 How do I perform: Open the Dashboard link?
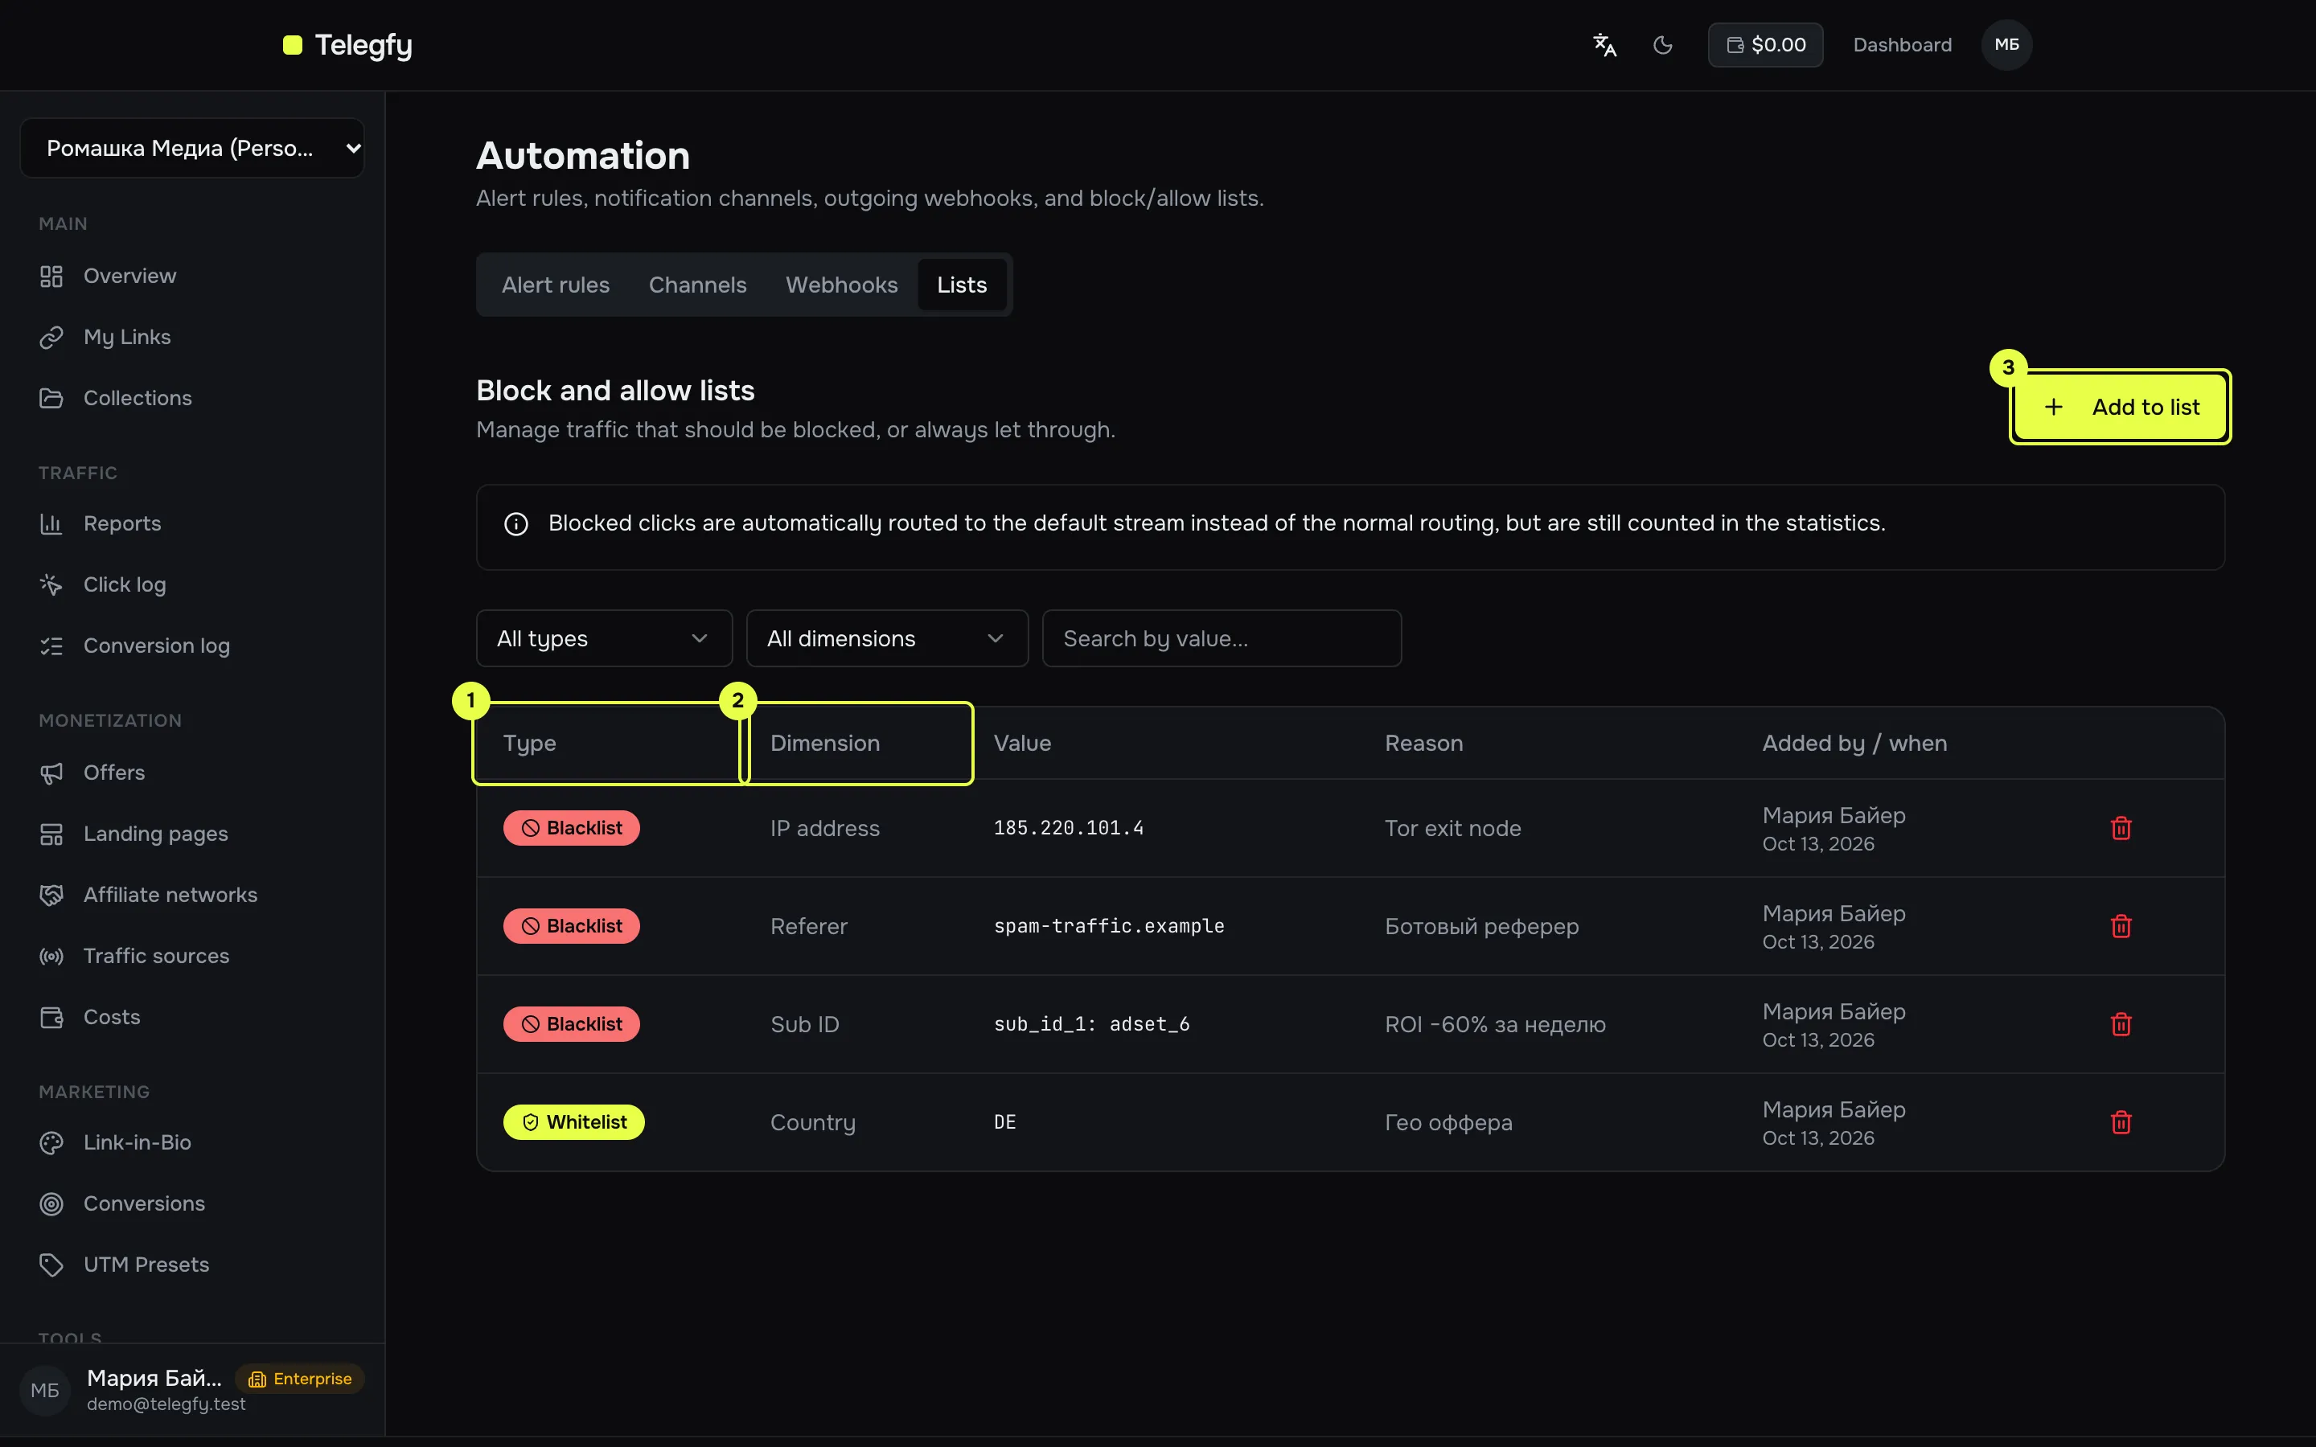[1902, 45]
